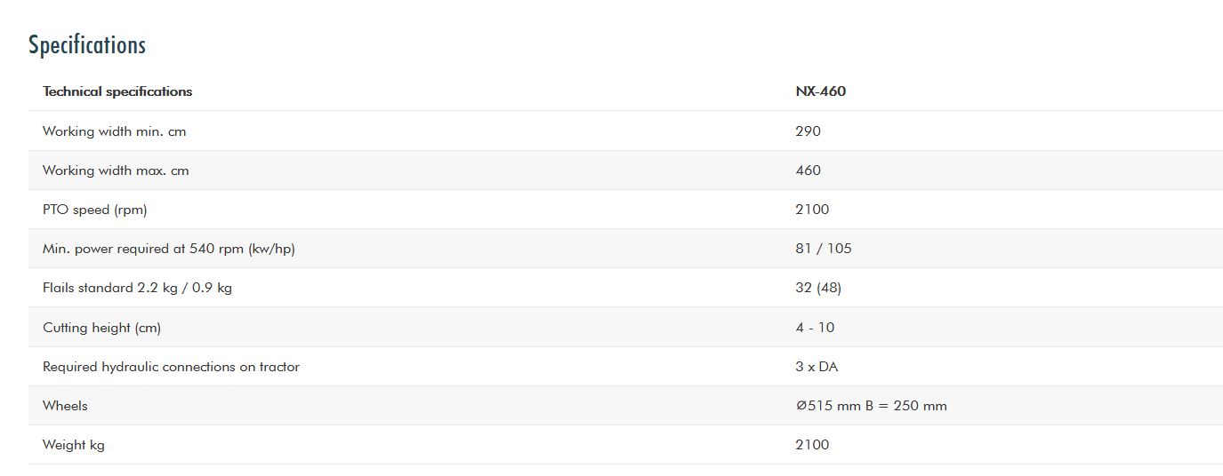This screenshot has height=476, width=1223.
Task: Select the Required hydraulic connections label
Action: (x=171, y=367)
